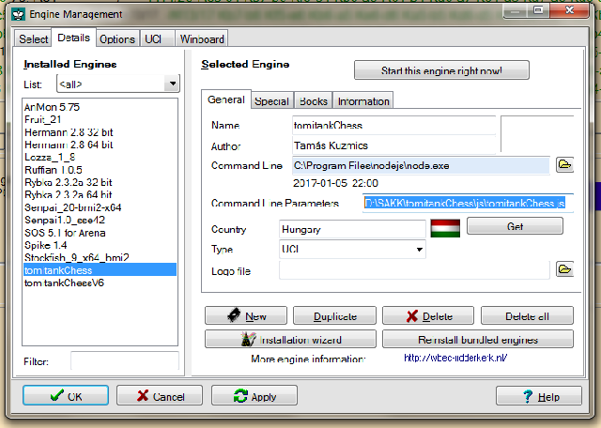Select Senpai1.0_sse42 engine
The width and height of the screenshot is (601, 428).
(x=100, y=220)
